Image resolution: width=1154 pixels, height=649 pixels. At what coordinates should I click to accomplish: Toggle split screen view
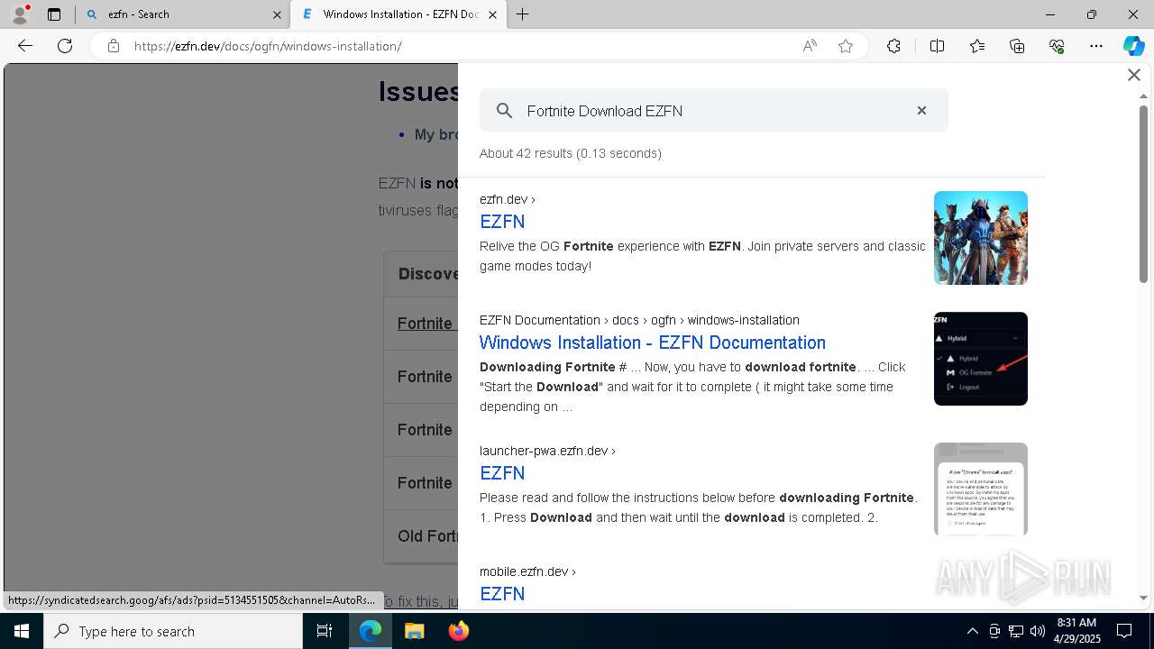click(x=937, y=46)
